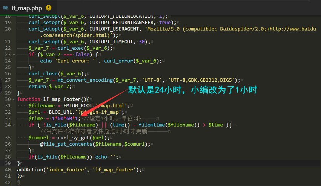Fold the lf_map_footer function at line 30

point(14,99)
